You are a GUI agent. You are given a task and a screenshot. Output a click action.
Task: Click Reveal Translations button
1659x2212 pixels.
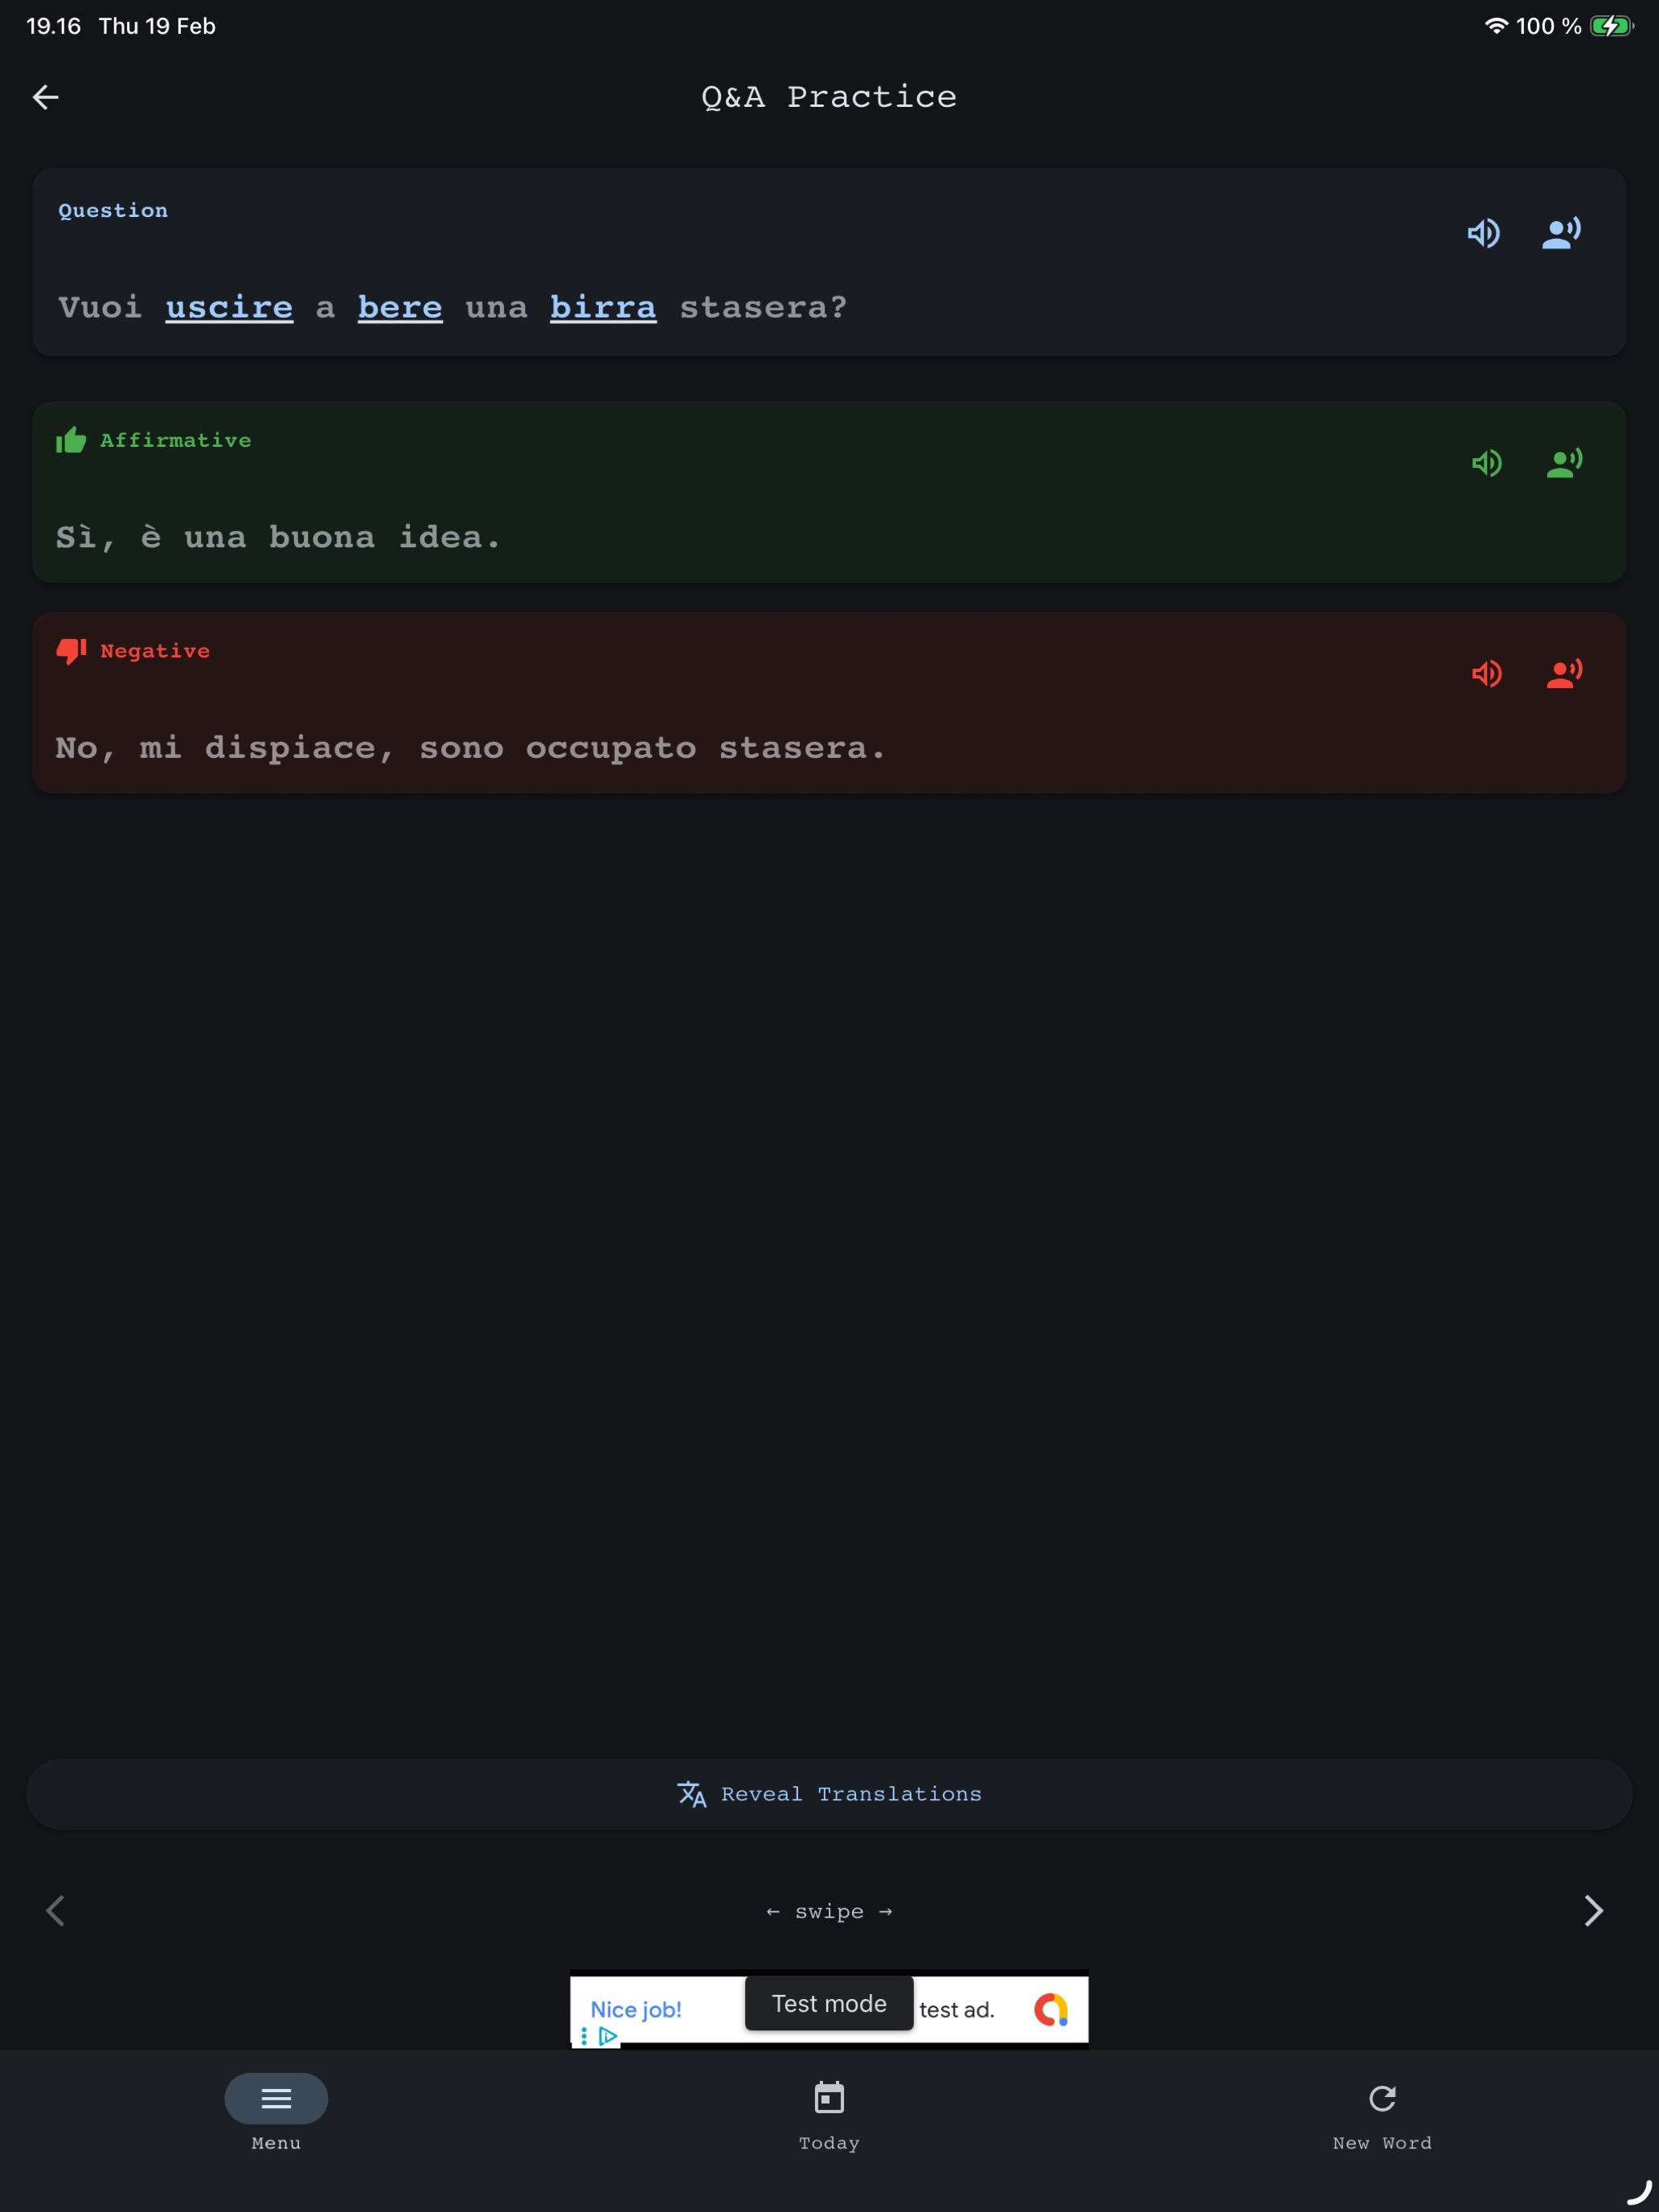tap(829, 1794)
